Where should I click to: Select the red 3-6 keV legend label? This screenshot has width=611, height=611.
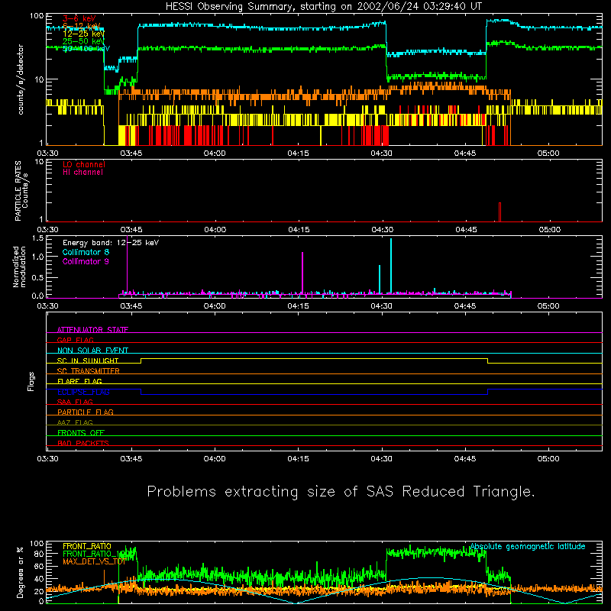pyautogui.click(x=79, y=18)
